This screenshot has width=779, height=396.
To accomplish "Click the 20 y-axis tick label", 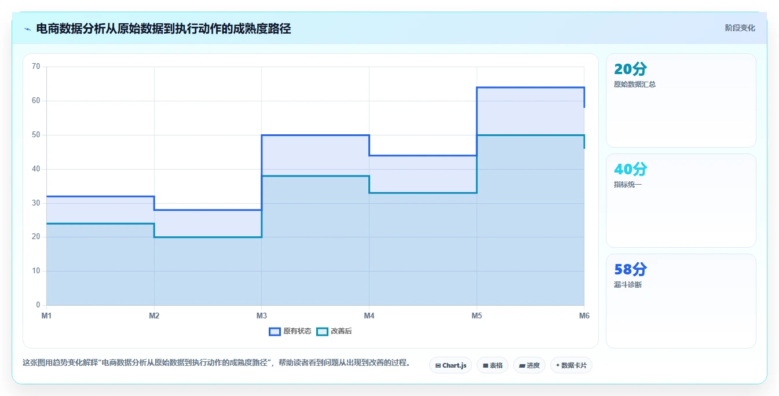I will (36, 237).
